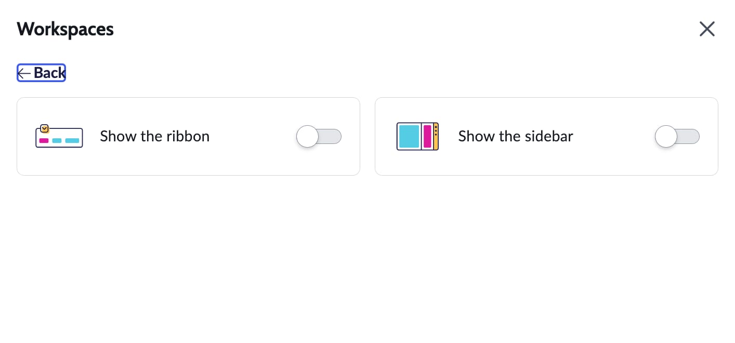Click the knob of the ribbon toggle
The width and height of the screenshot is (735, 343).
coord(307,136)
